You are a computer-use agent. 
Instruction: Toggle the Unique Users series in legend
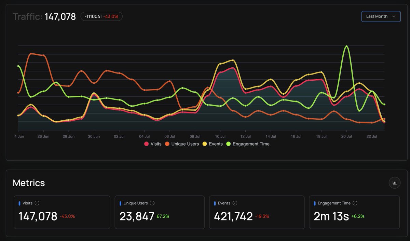click(182, 144)
